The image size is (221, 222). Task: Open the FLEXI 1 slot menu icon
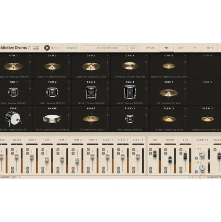(x=146, y=108)
